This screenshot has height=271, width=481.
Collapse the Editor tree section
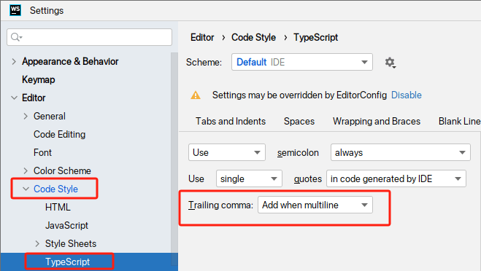(x=14, y=98)
